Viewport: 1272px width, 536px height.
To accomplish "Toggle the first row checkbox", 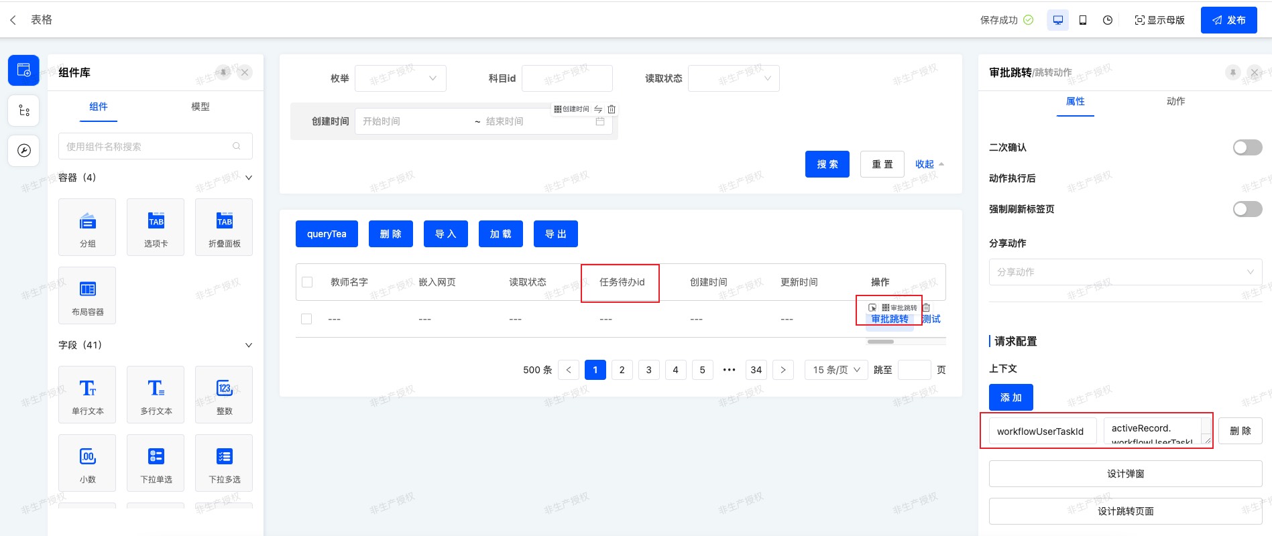I will tap(306, 319).
